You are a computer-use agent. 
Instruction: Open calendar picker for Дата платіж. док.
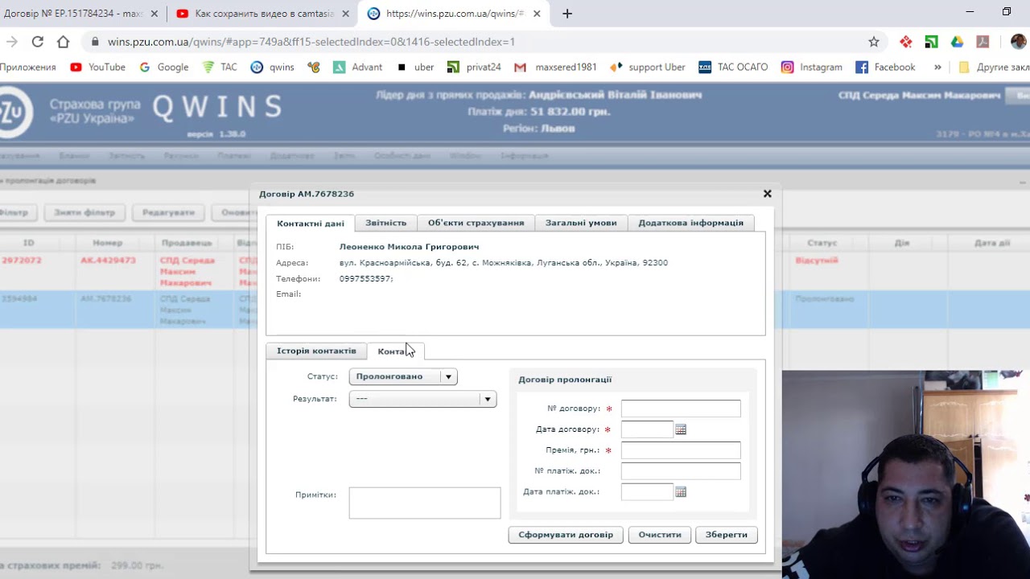click(x=681, y=492)
